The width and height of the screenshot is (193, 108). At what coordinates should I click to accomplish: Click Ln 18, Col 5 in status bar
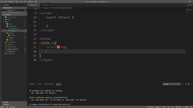(x=150, y=107)
